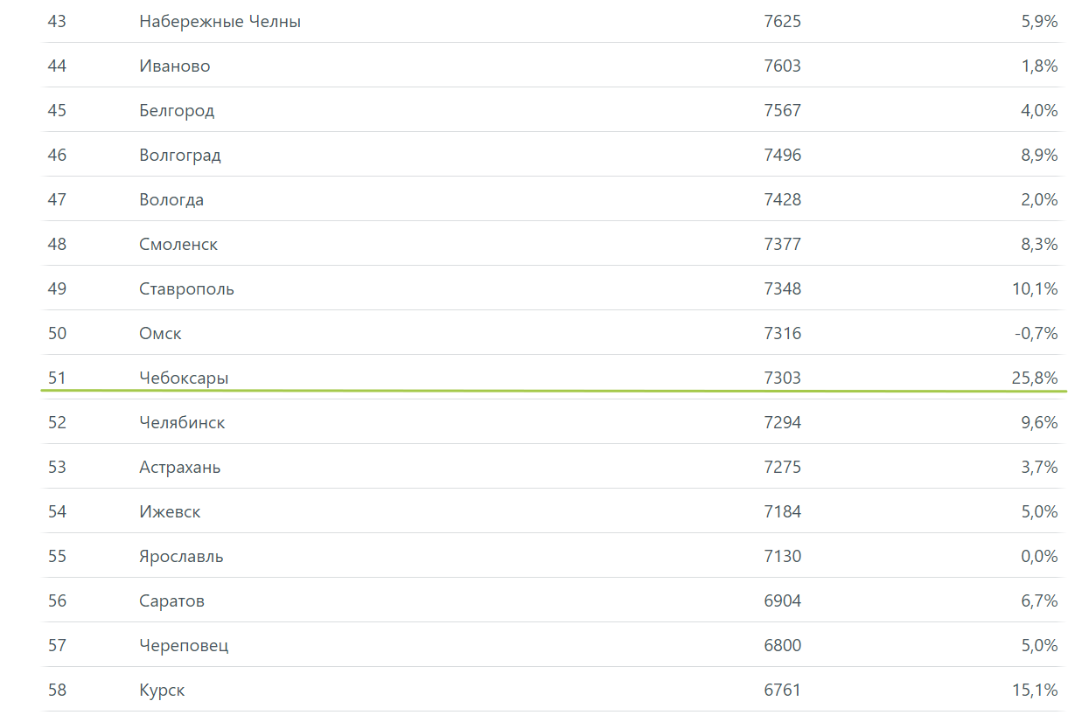Select the value 7496 for Волгоград
Image resolution: width=1075 pixels, height=715 pixels.
pos(782,156)
